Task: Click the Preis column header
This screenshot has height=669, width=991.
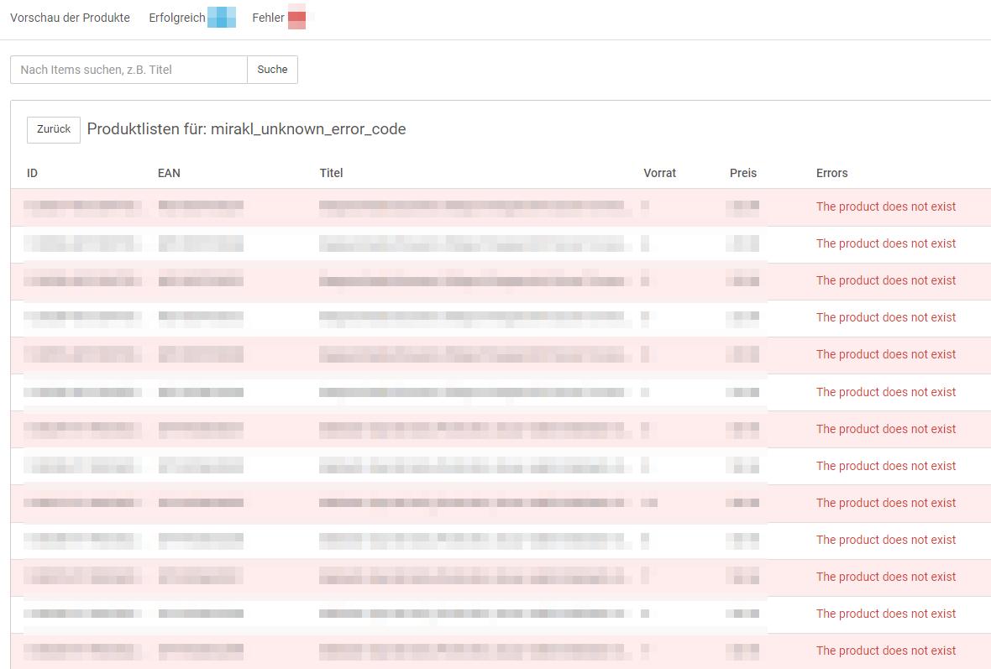Action: 742,173
